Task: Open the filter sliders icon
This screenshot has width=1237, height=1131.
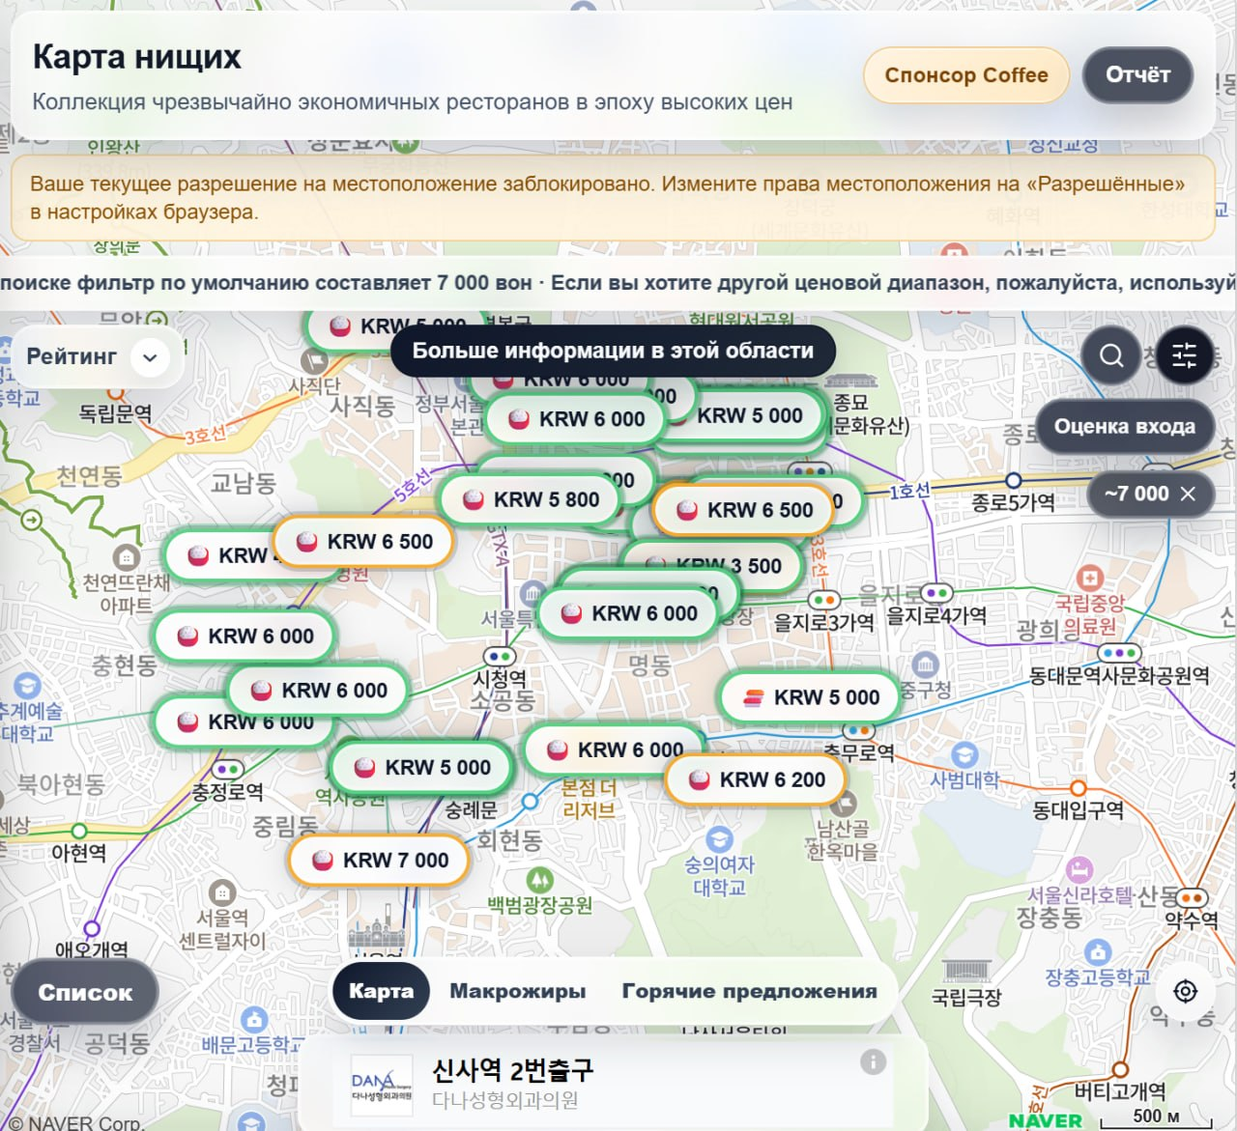Action: (1184, 356)
